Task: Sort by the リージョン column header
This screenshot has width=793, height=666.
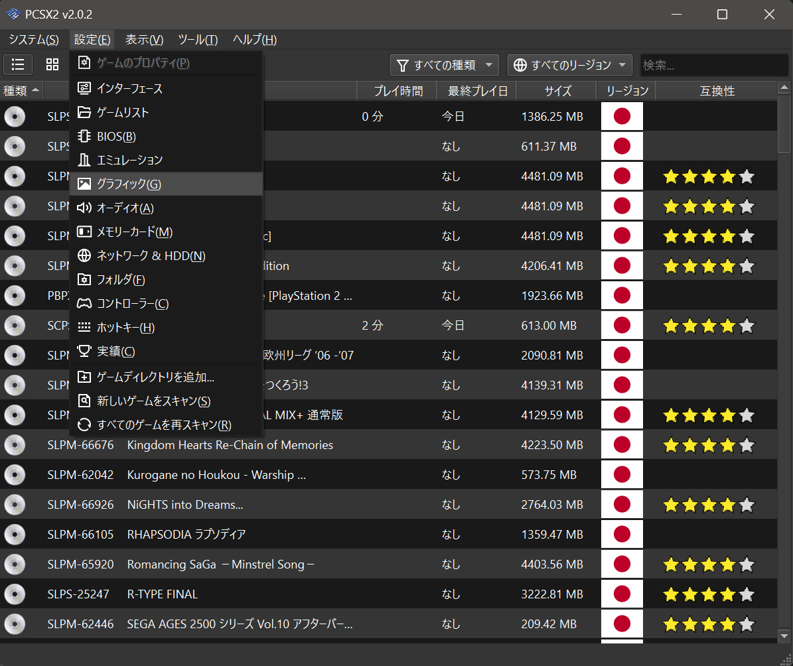Action: pos(626,91)
